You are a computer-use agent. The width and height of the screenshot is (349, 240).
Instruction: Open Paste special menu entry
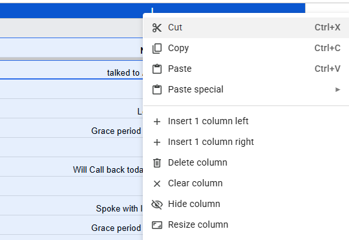246,89
